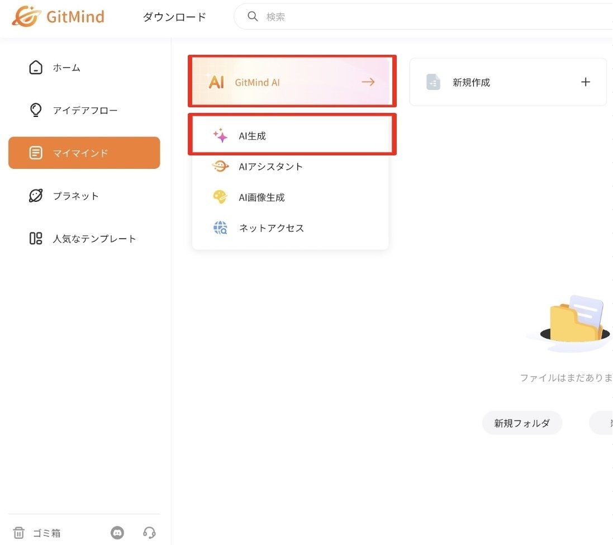
Task: Select マイマインド in the sidebar
Action: pos(84,153)
